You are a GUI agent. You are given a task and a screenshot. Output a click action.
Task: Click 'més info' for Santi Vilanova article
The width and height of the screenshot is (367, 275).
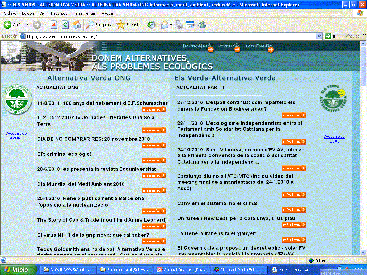coord(294,168)
